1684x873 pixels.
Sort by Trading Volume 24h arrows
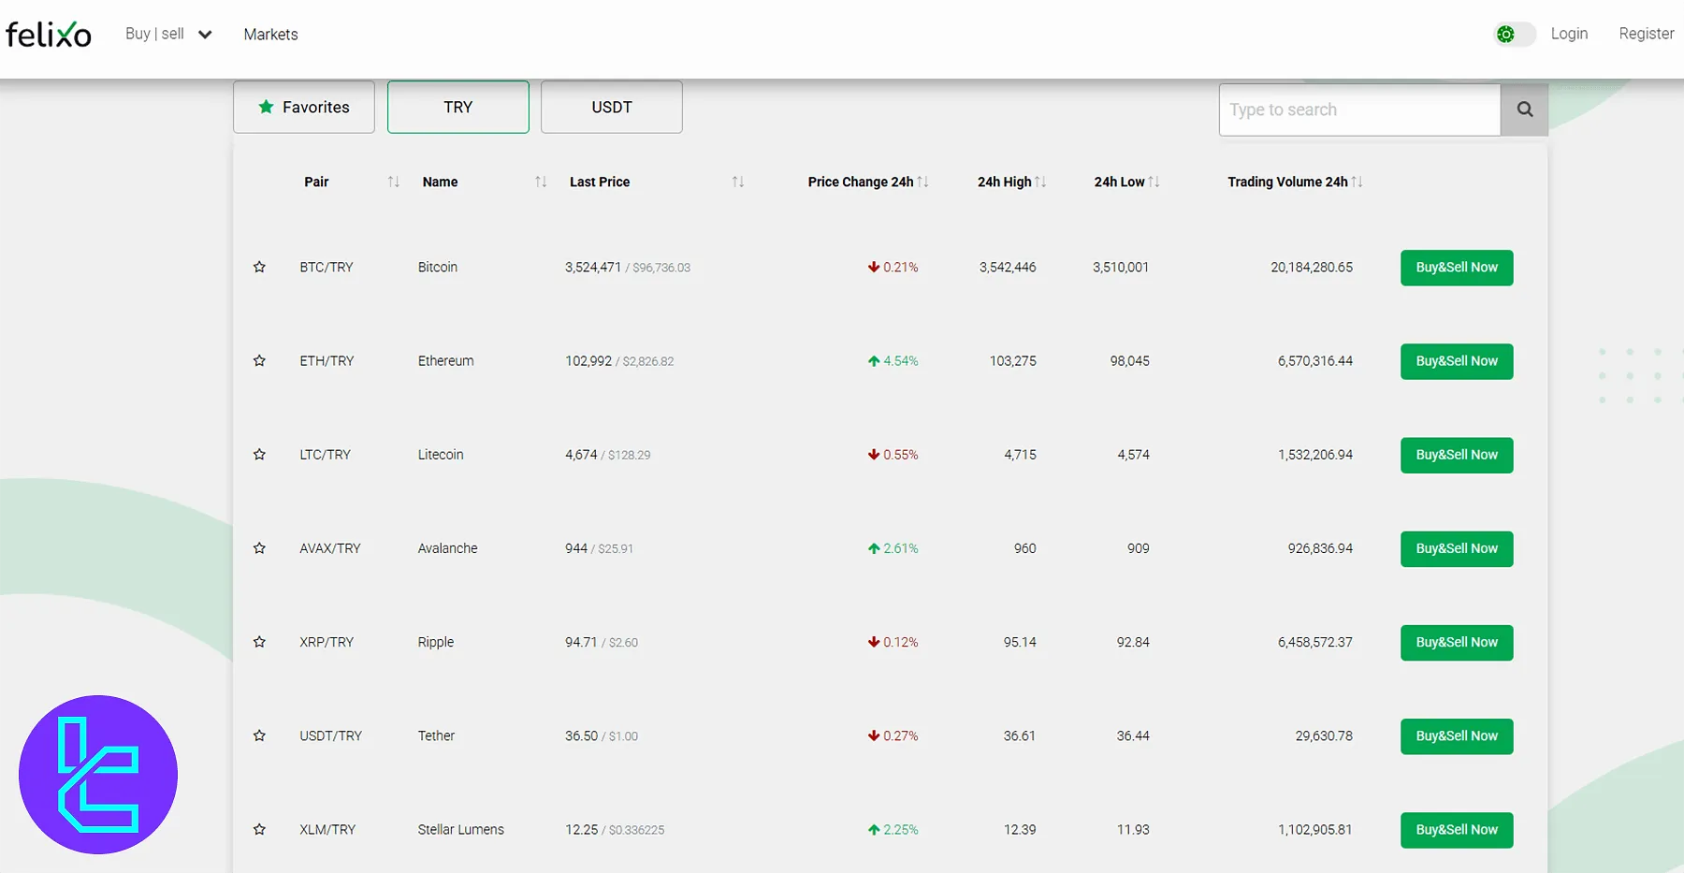pos(1357,182)
